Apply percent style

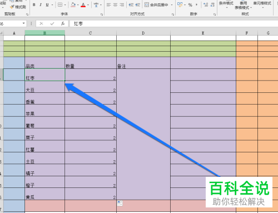pos(190,5)
